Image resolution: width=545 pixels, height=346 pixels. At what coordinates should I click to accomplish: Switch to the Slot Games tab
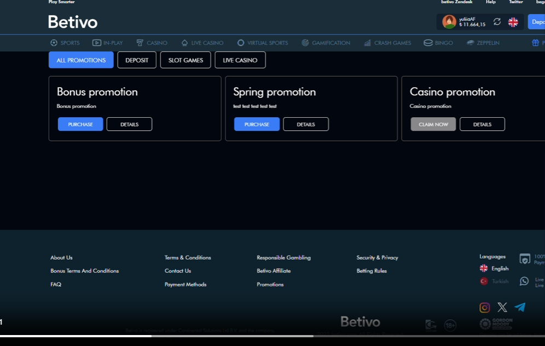(x=185, y=60)
